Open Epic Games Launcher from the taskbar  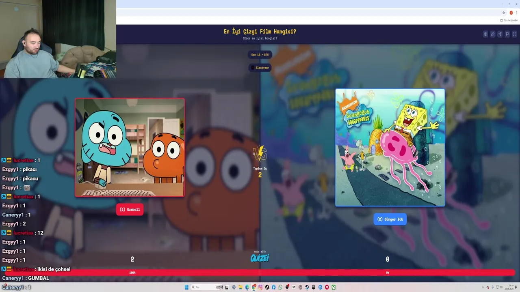[314, 287]
